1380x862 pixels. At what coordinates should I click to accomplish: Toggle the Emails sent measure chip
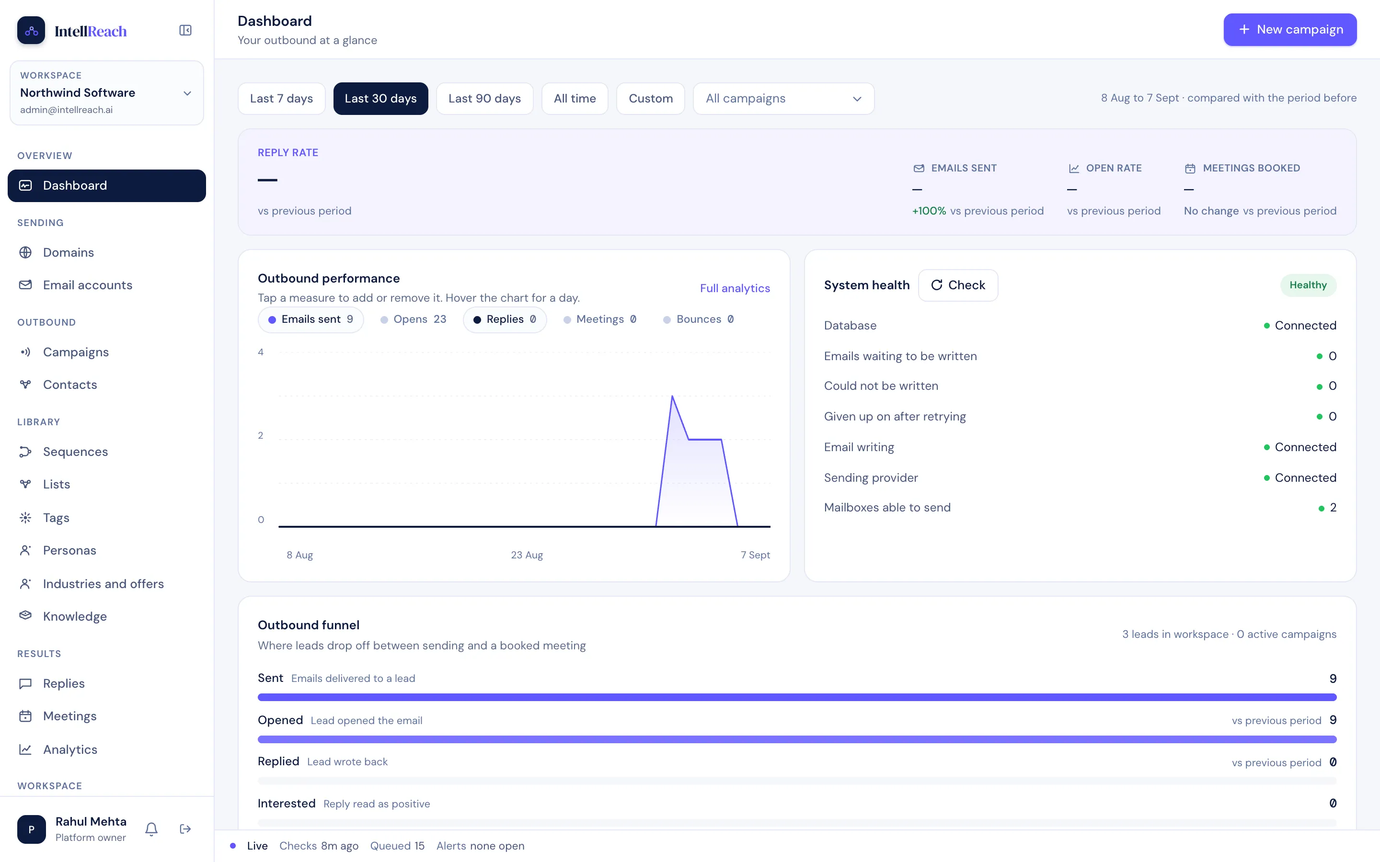[x=311, y=319]
